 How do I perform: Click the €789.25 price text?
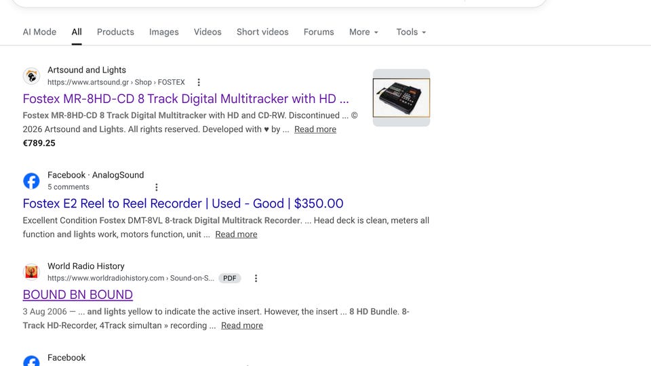click(x=39, y=143)
